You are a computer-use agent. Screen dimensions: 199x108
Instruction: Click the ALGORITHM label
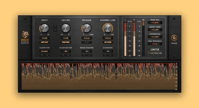click(45, 48)
